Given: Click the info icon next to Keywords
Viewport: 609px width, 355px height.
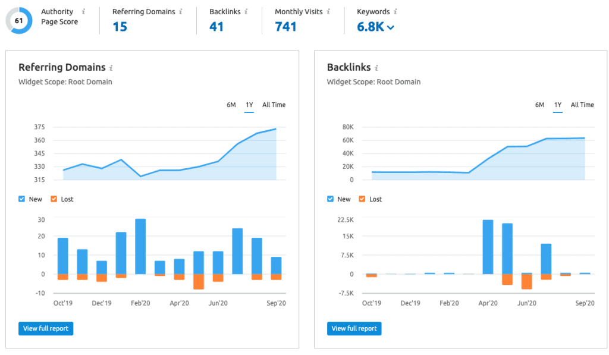Looking at the screenshot, I should click(395, 12).
